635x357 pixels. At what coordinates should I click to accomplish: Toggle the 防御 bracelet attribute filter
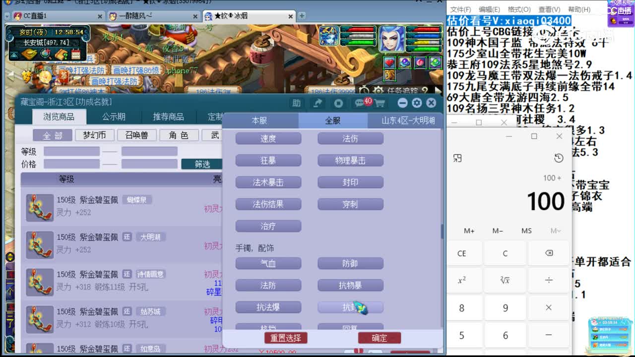(x=350, y=264)
